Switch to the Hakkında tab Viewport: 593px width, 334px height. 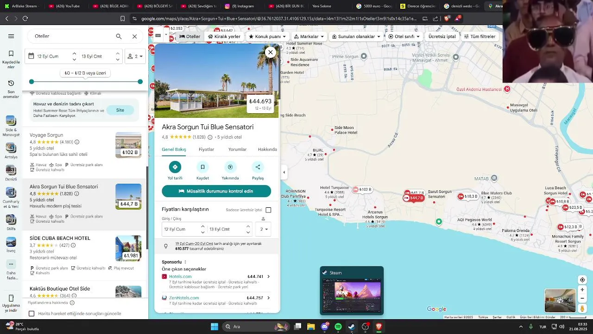coord(267,149)
